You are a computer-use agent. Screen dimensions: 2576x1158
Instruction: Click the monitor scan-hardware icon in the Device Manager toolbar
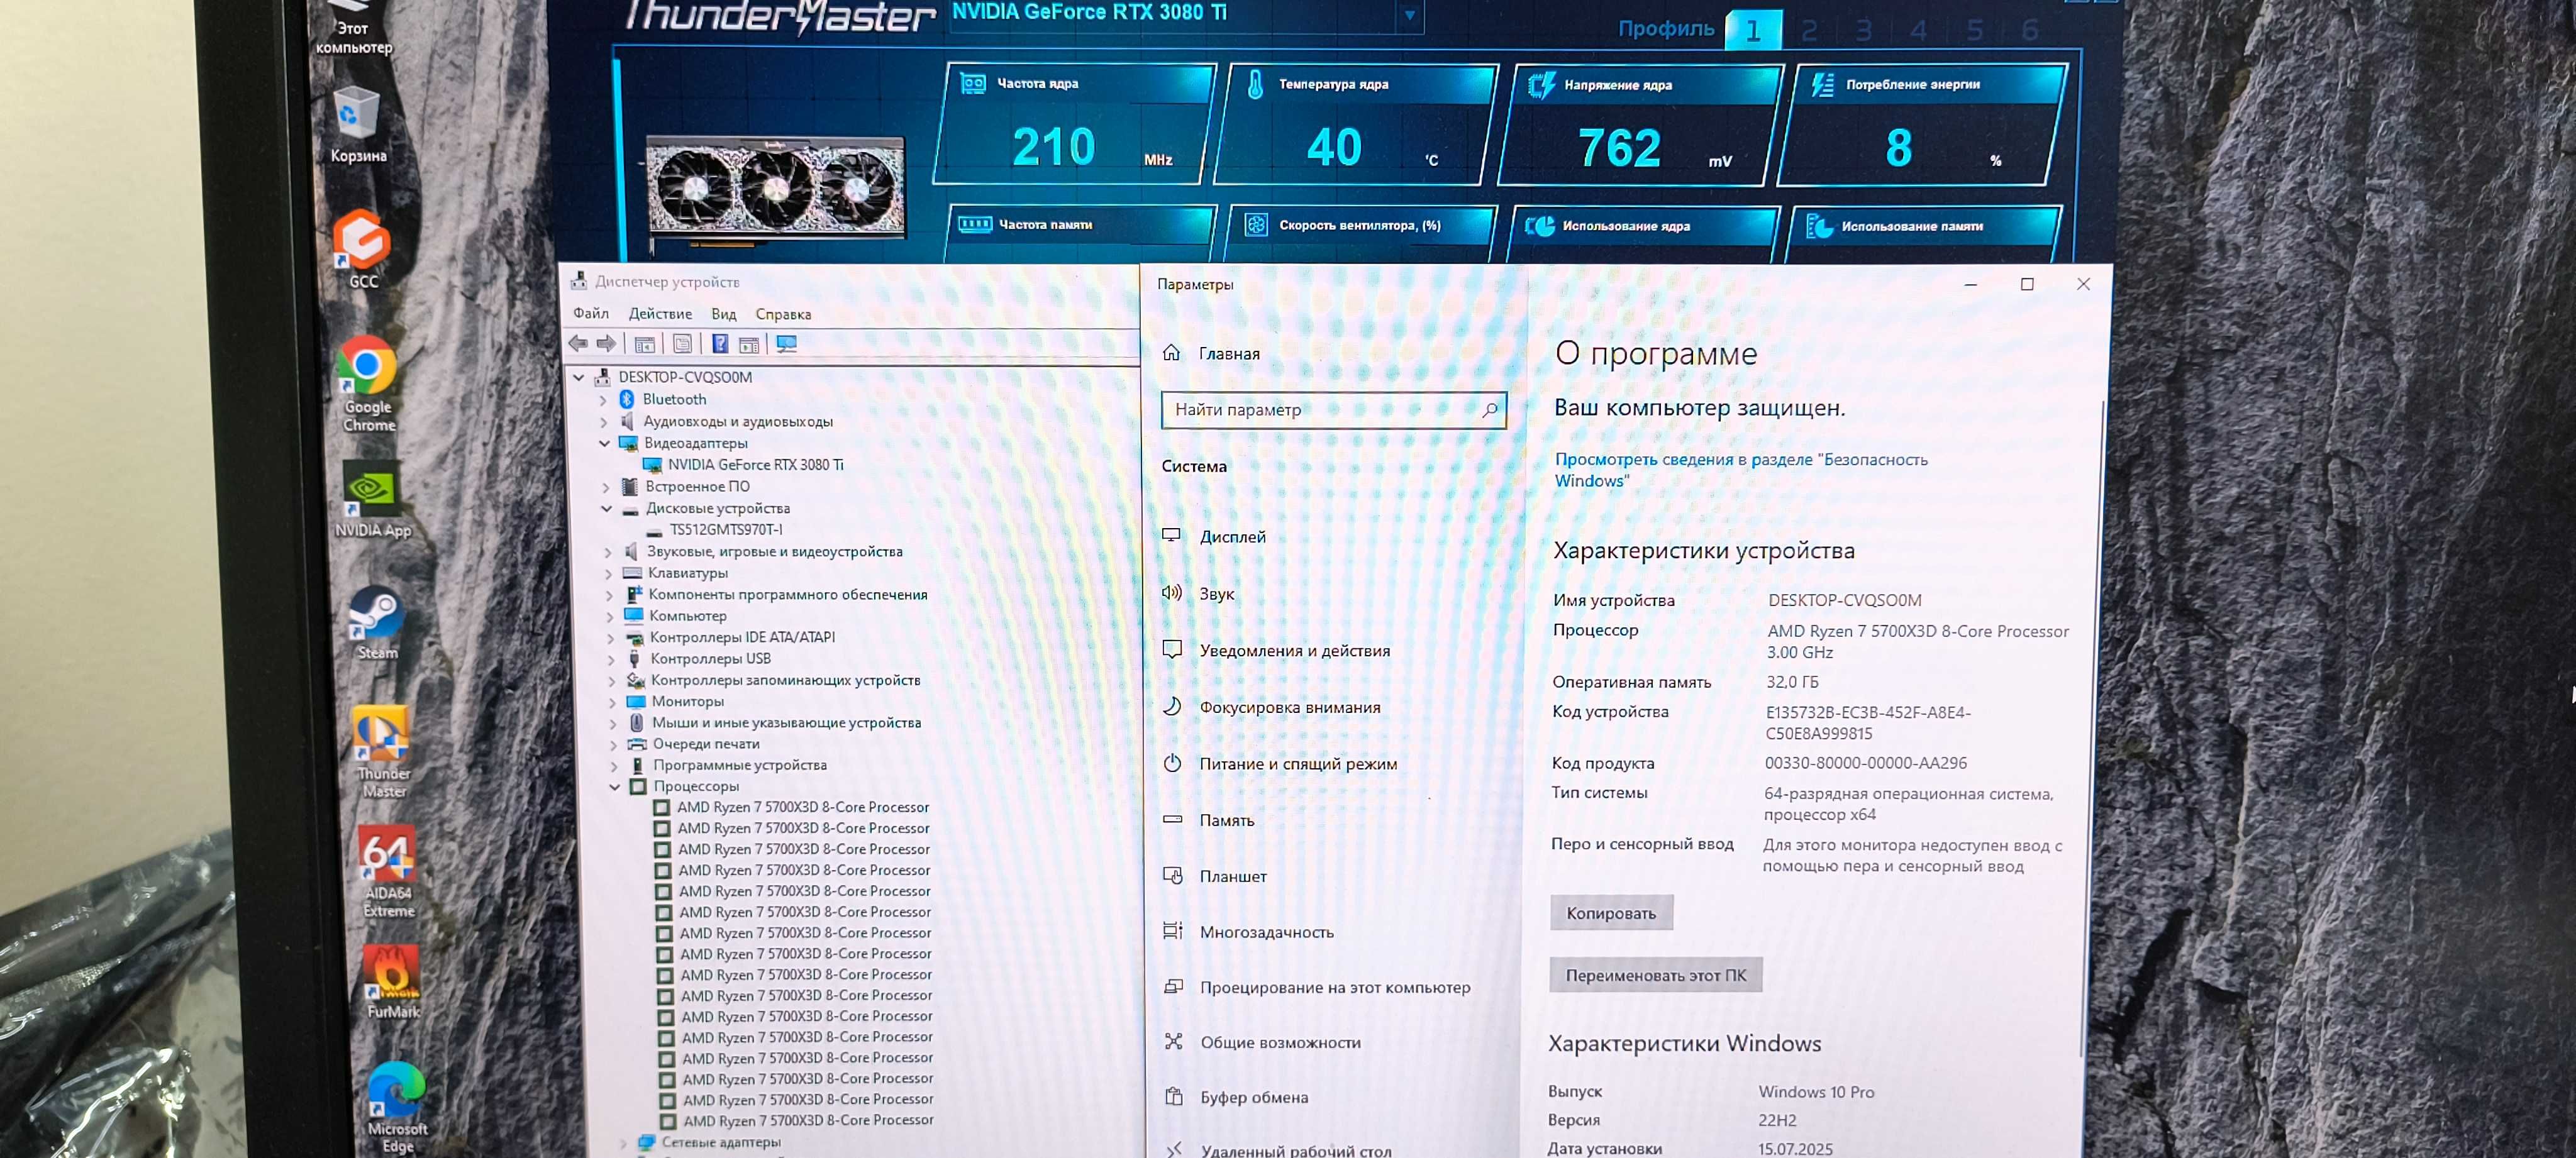[787, 344]
